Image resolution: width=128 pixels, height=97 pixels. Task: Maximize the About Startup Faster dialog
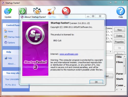click(93, 16)
